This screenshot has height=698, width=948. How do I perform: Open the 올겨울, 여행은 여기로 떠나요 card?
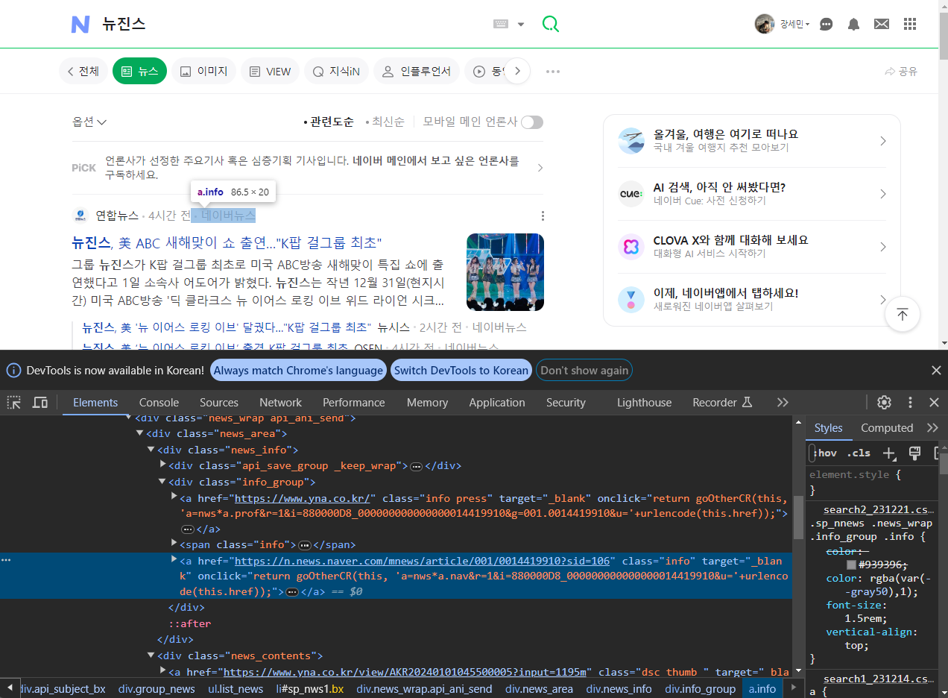click(753, 141)
